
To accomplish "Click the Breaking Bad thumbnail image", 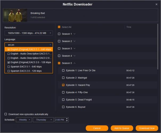I will pos(15,15).
